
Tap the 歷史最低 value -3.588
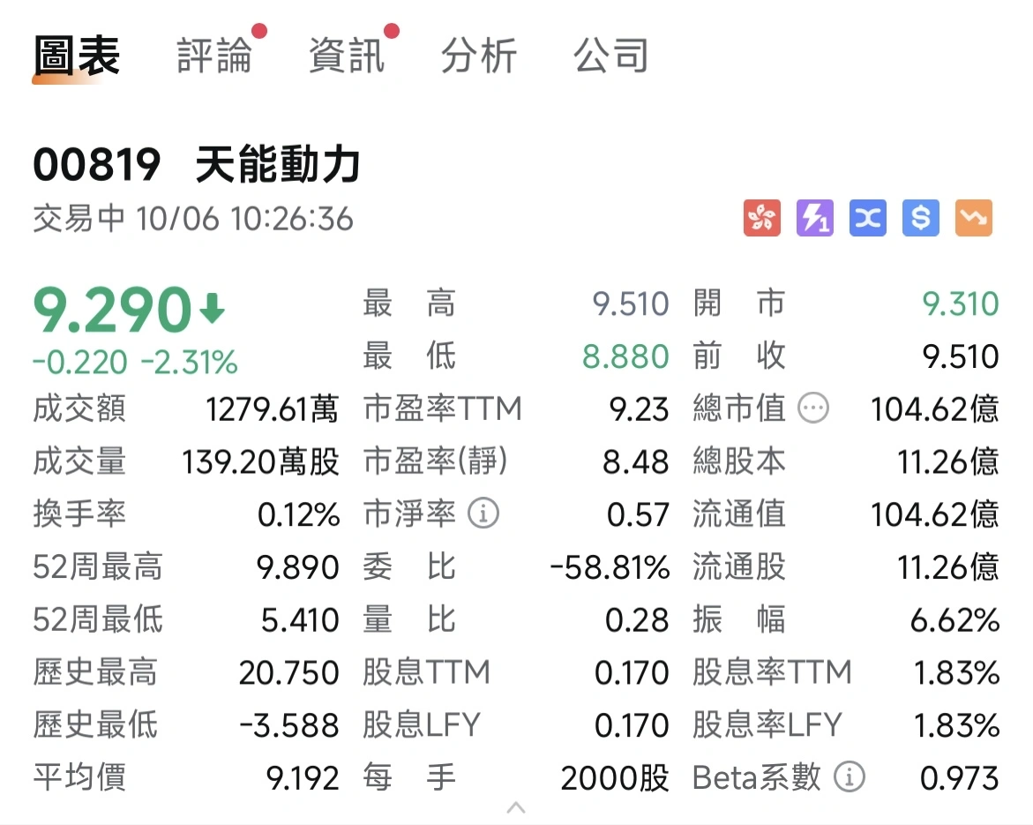[x=288, y=725]
